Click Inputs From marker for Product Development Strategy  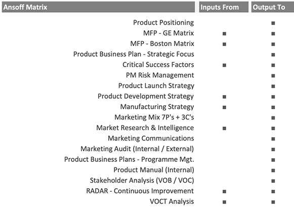(x=224, y=97)
